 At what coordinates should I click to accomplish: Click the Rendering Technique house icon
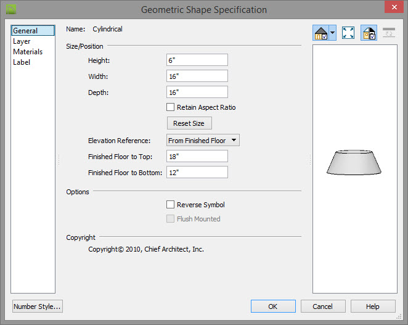321,33
